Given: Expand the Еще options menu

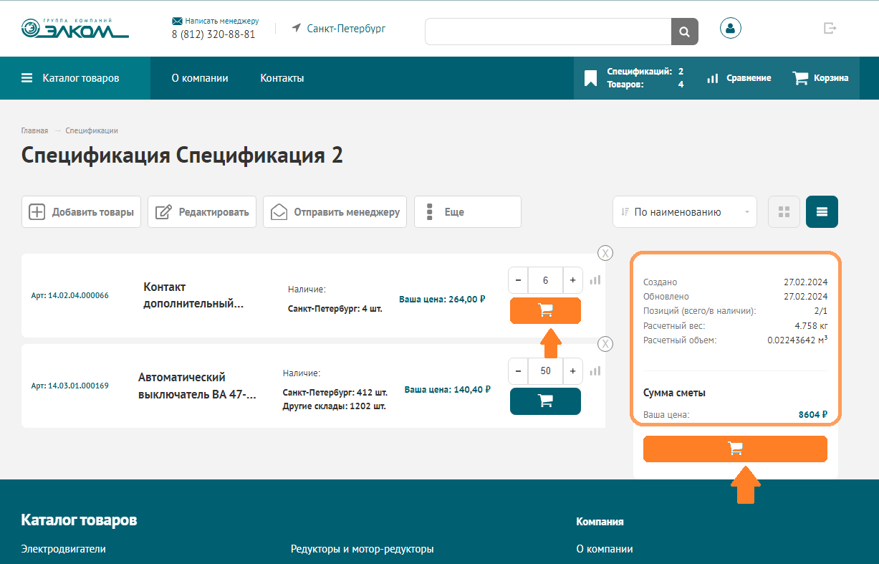Looking at the screenshot, I should [x=467, y=212].
